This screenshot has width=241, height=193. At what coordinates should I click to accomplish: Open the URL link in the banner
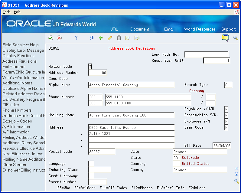114,29
